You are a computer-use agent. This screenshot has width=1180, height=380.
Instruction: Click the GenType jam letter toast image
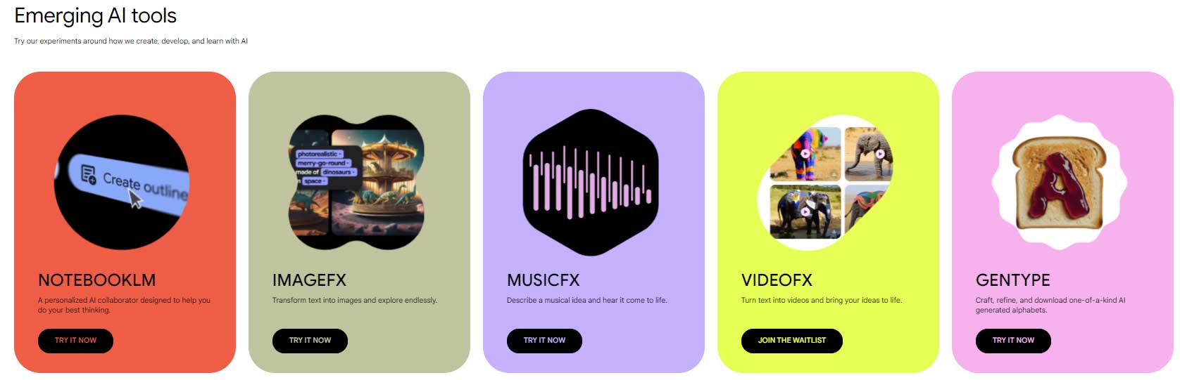(1059, 183)
